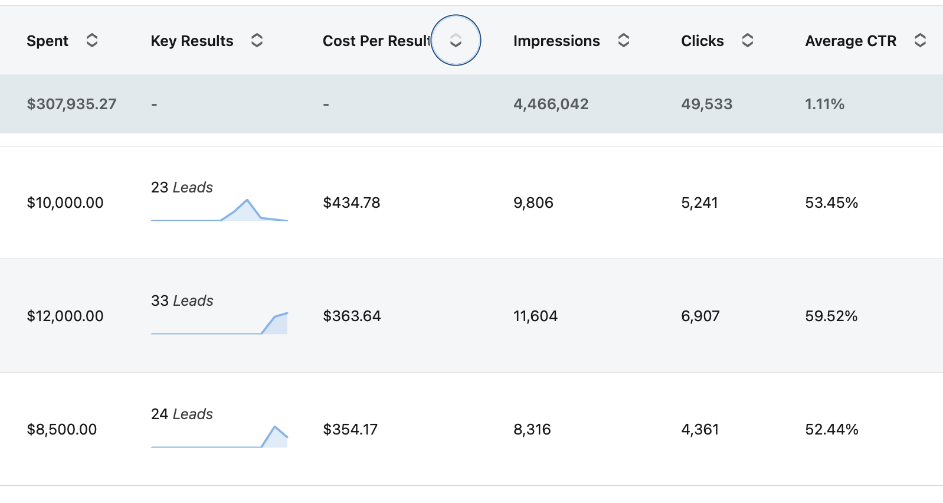Select the Spent column header label
Viewport: 943px width, 503px height.
(47, 41)
